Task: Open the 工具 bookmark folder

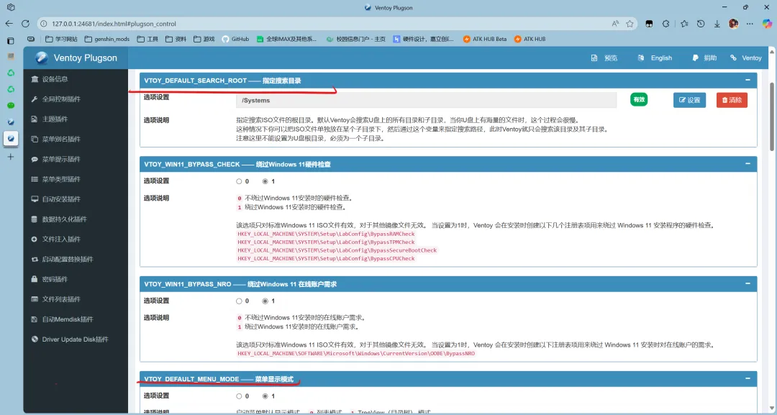Action: point(147,39)
